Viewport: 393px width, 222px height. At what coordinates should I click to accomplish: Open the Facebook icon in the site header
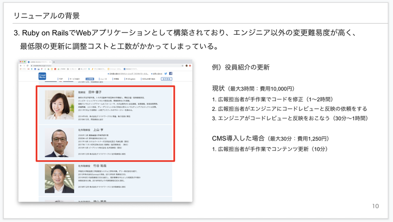[x=170, y=74]
